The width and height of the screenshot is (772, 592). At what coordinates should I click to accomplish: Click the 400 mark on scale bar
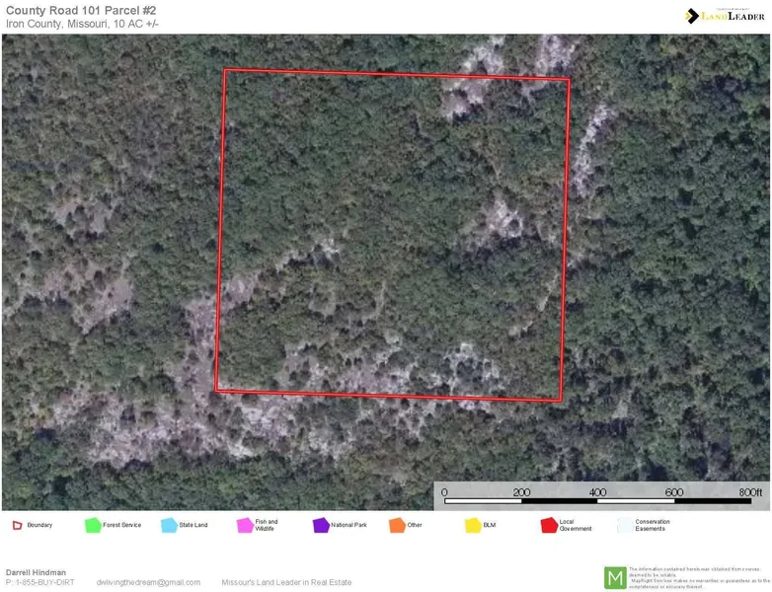pyautogui.click(x=598, y=491)
